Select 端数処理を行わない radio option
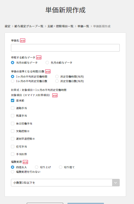The width and height of the screenshot is (134, 204). (12, 172)
